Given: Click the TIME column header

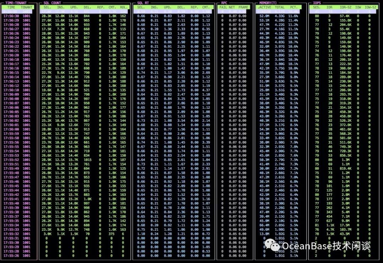Looking at the screenshot, I should (x=11, y=7).
